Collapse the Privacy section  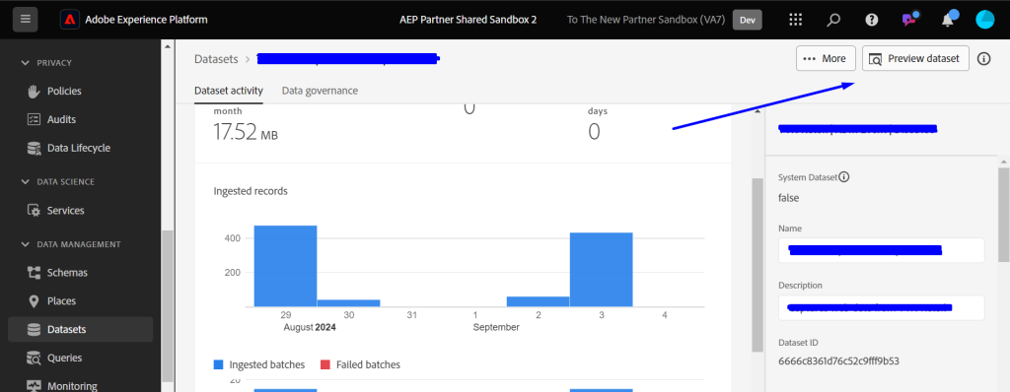point(25,62)
